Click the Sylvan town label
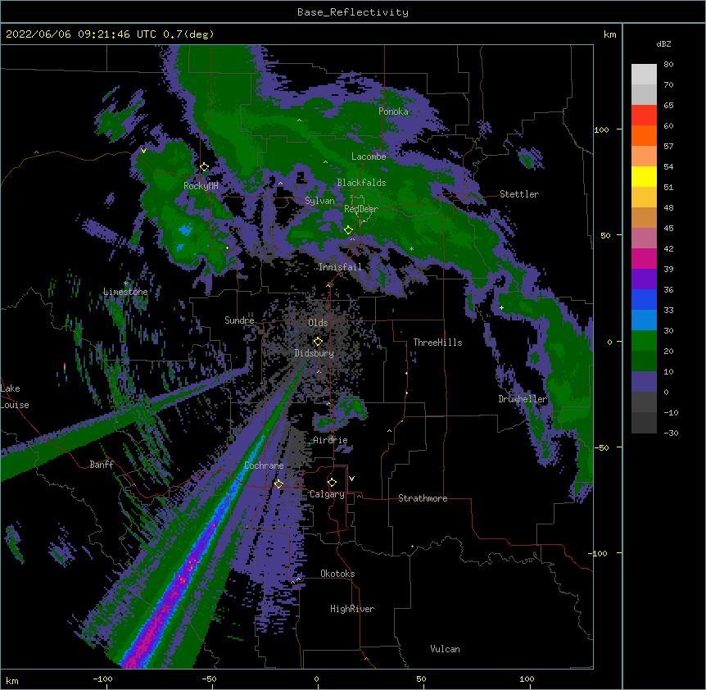Viewport: 706px width, 690px height. 319,201
